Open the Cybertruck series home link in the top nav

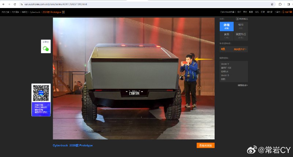(x=227, y=12)
